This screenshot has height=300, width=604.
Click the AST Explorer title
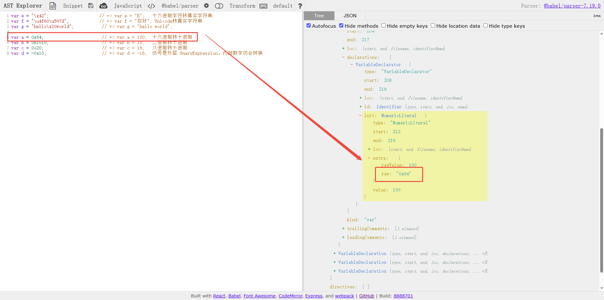pyautogui.click(x=23, y=6)
